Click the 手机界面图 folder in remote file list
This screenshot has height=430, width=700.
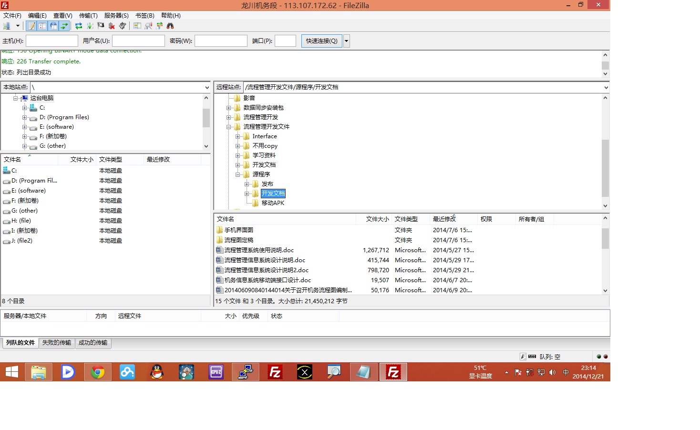tap(239, 230)
